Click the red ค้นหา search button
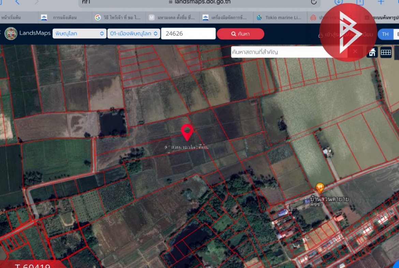 240,34
